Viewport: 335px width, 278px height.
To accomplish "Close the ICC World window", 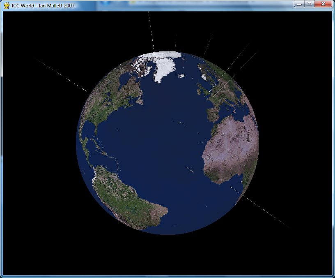I will (x=323, y=4).
